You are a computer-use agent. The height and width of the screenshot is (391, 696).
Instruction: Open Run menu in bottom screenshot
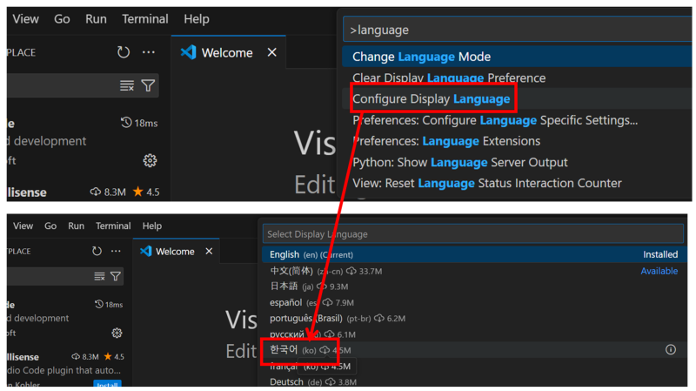pos(76,226)
